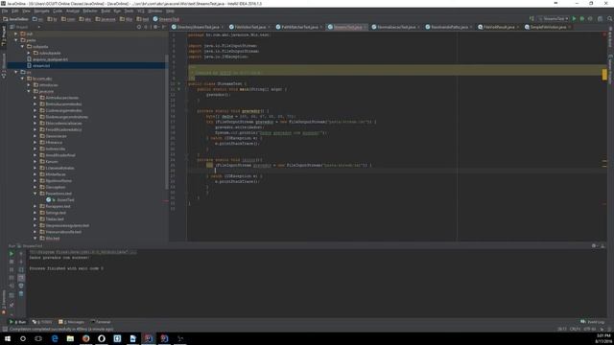The height and width of the screenshot is (345, 614).
Task: Open the Search Everywhere magnifier icon
Action: [610, 19]
